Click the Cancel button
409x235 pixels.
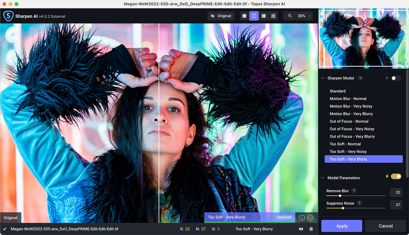pos(385,226)
